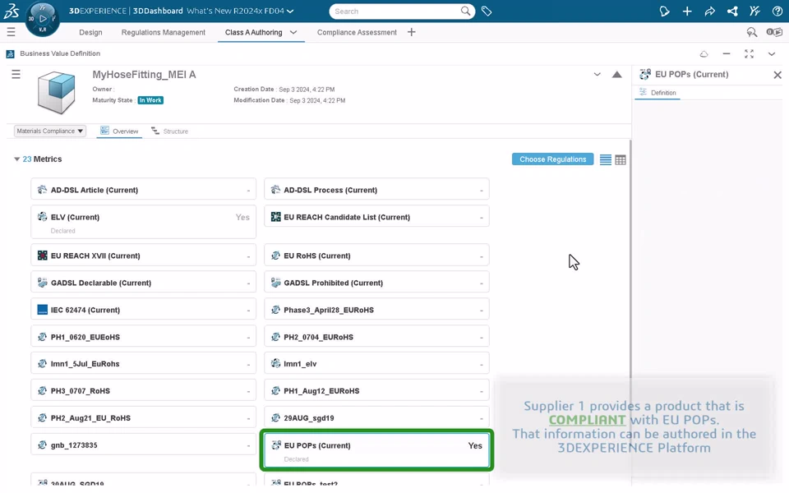Click the widget cloud icon
789x493 pixels.
(x=704, y=54)
